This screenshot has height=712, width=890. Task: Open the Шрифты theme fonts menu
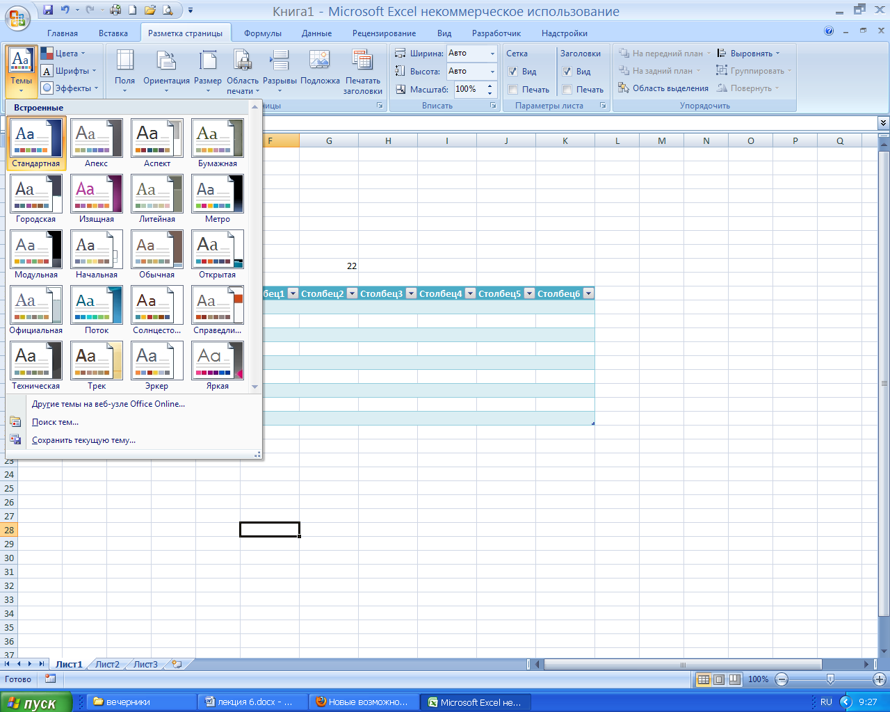click(x=68, y=71)
